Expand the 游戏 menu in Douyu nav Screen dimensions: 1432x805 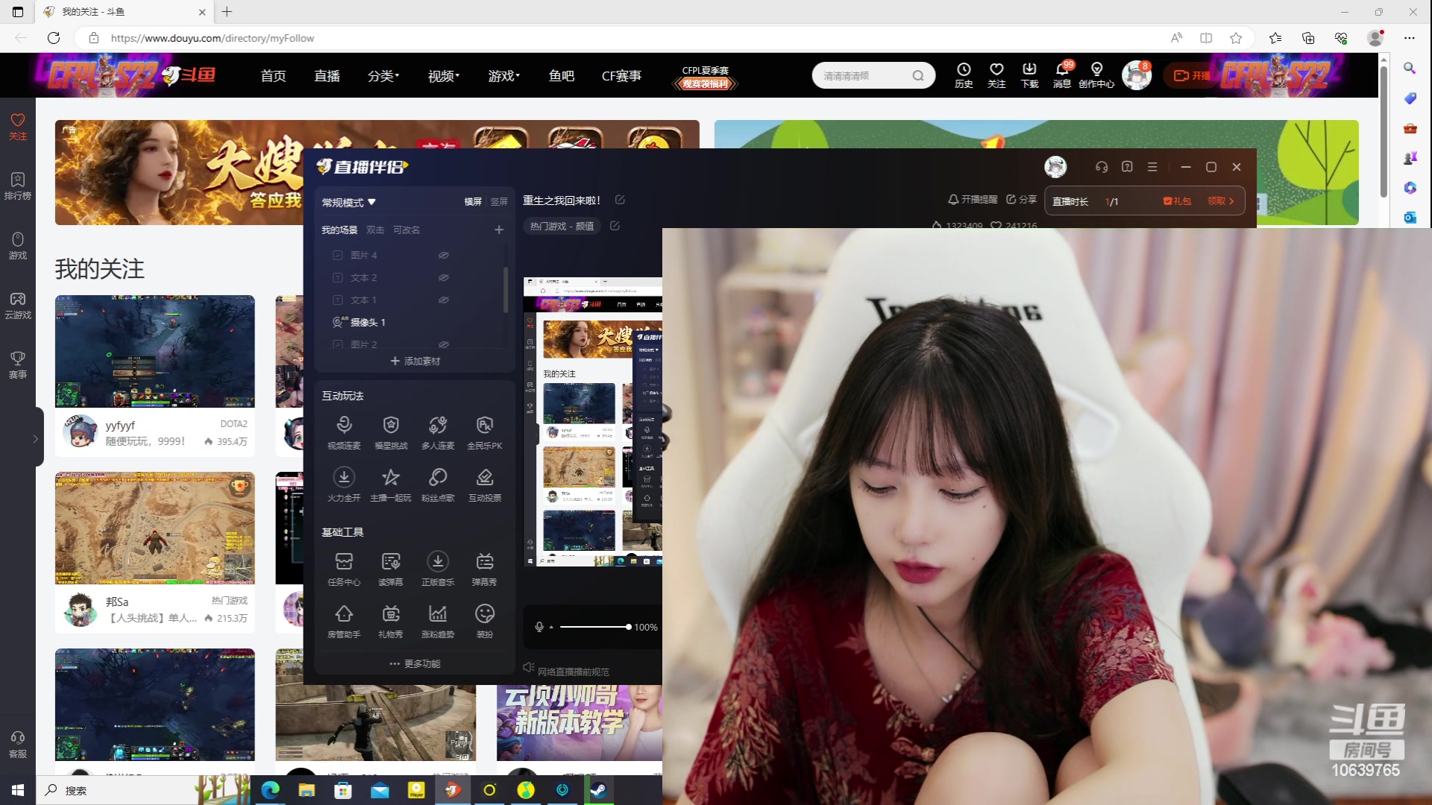coord(504,76)
